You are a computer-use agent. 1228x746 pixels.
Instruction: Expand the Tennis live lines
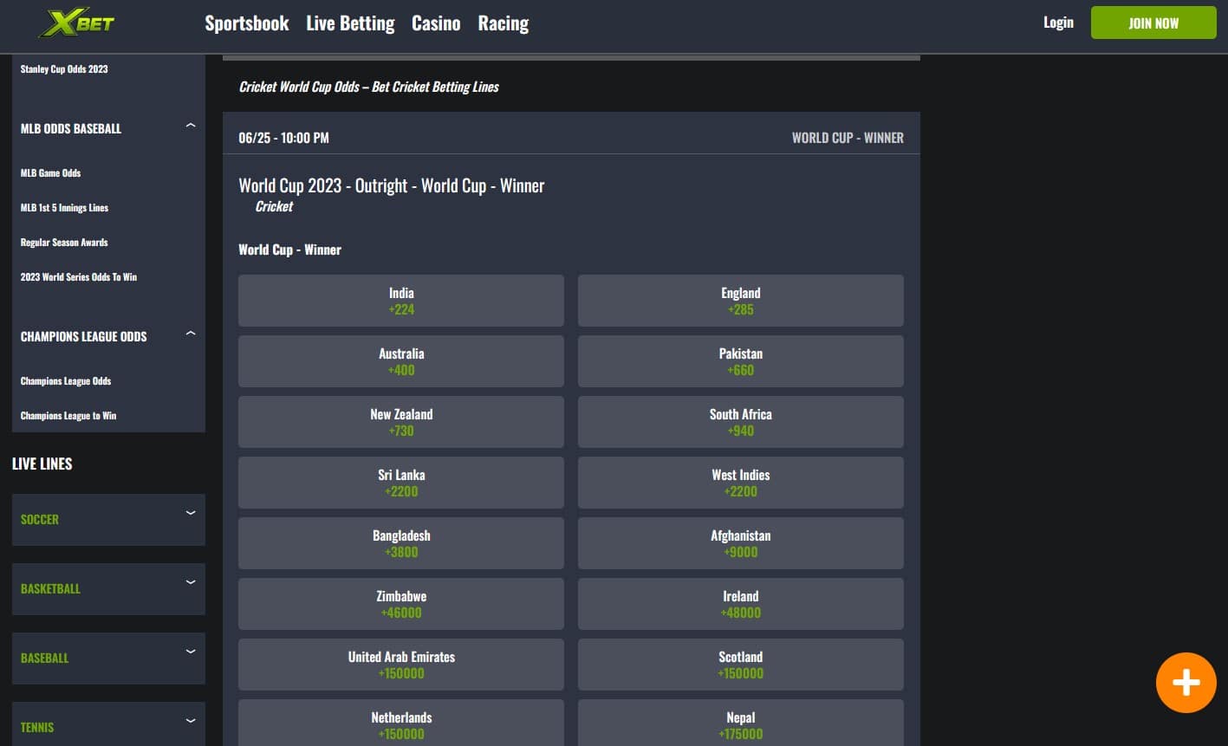[108, 724]
